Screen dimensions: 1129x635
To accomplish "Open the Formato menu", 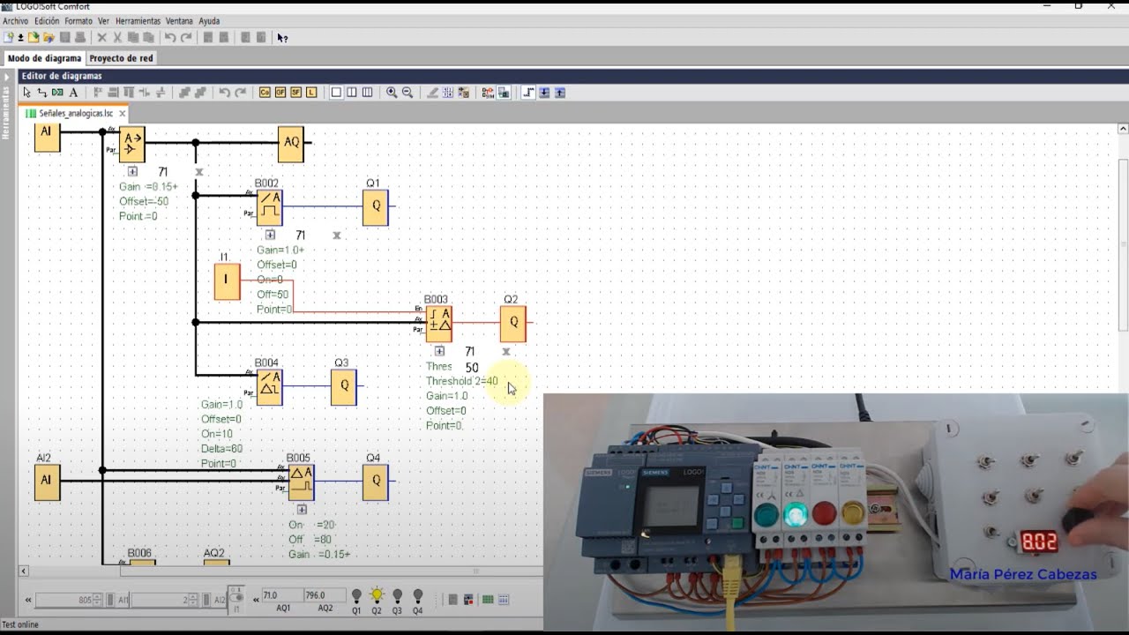I will (79, 20).
